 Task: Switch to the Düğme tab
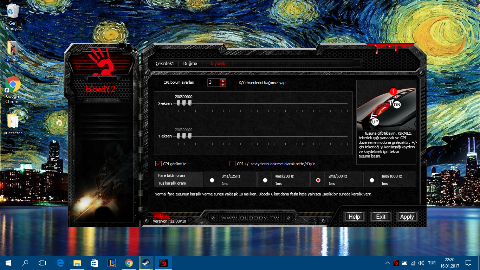[x=190, y=64]
